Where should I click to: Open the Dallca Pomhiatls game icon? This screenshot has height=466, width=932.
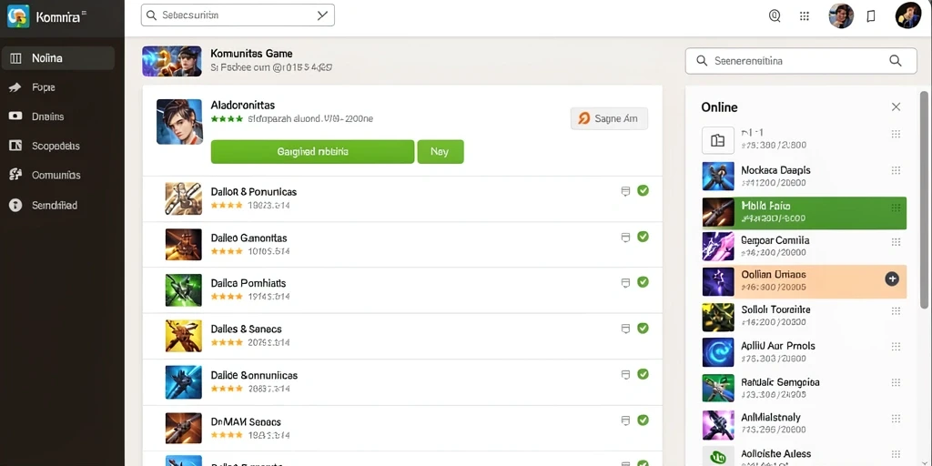tap(183, 290)
